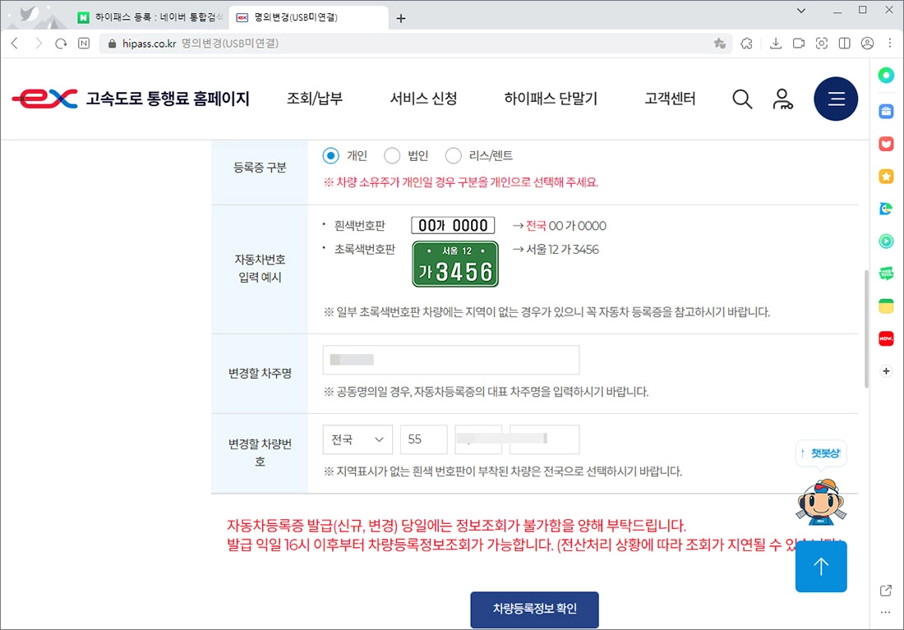Click the 변경할 차주명 input field
The width and height of the screenshot is (904, 630).
coord(450,359)
